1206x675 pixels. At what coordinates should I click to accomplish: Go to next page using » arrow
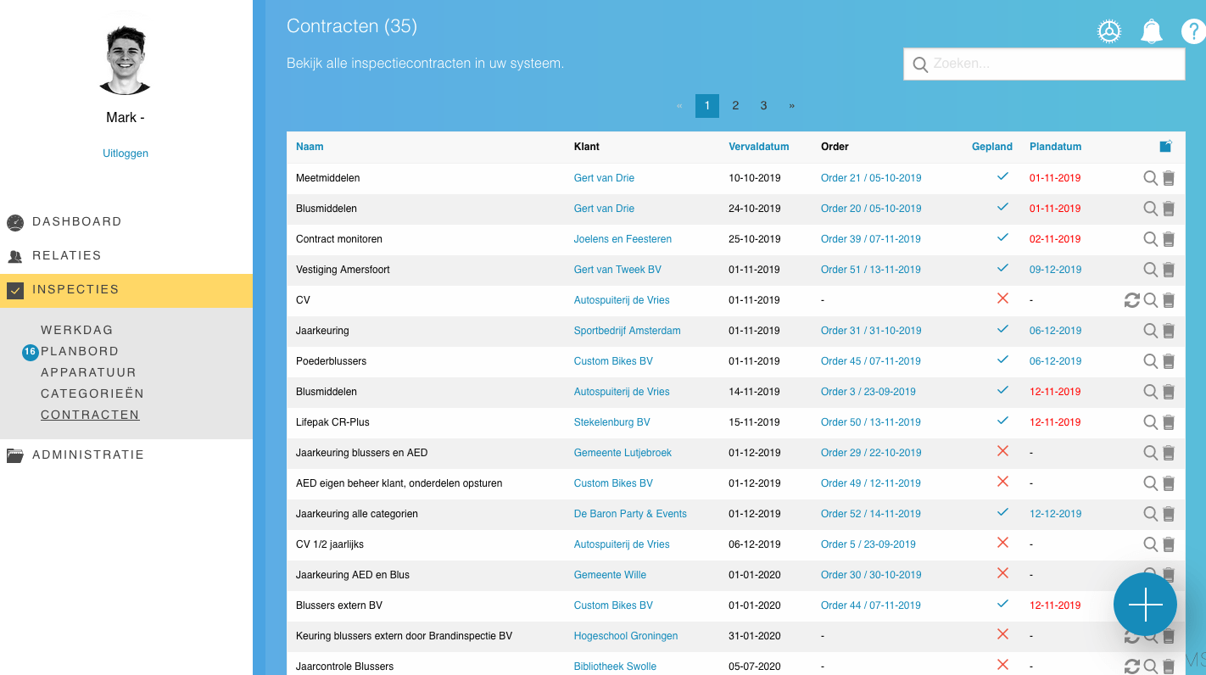792,106
